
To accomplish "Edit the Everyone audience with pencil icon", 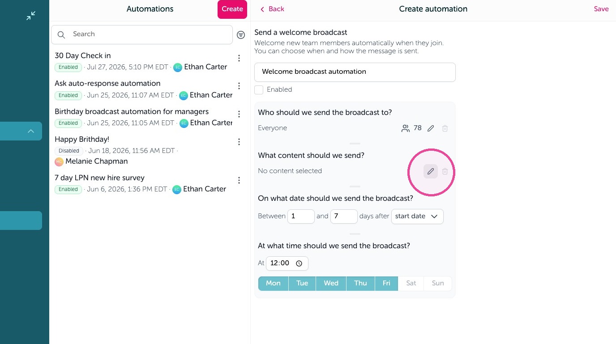I will click(x=431, y=128).
